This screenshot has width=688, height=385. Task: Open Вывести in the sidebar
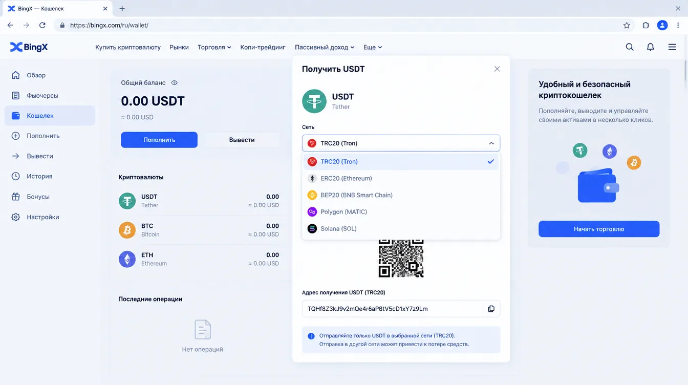(50, 156)
